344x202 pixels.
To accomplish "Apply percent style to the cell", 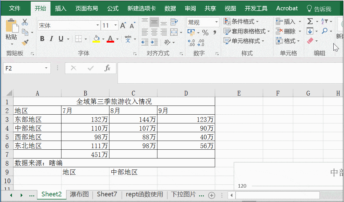I will (x=205, y=32).
